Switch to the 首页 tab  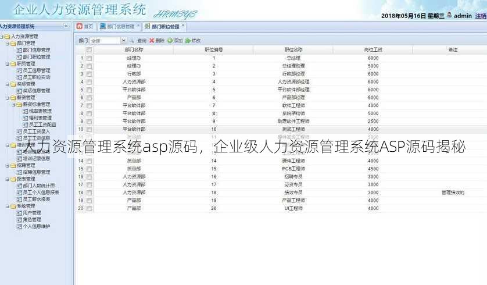pos(85,27)
